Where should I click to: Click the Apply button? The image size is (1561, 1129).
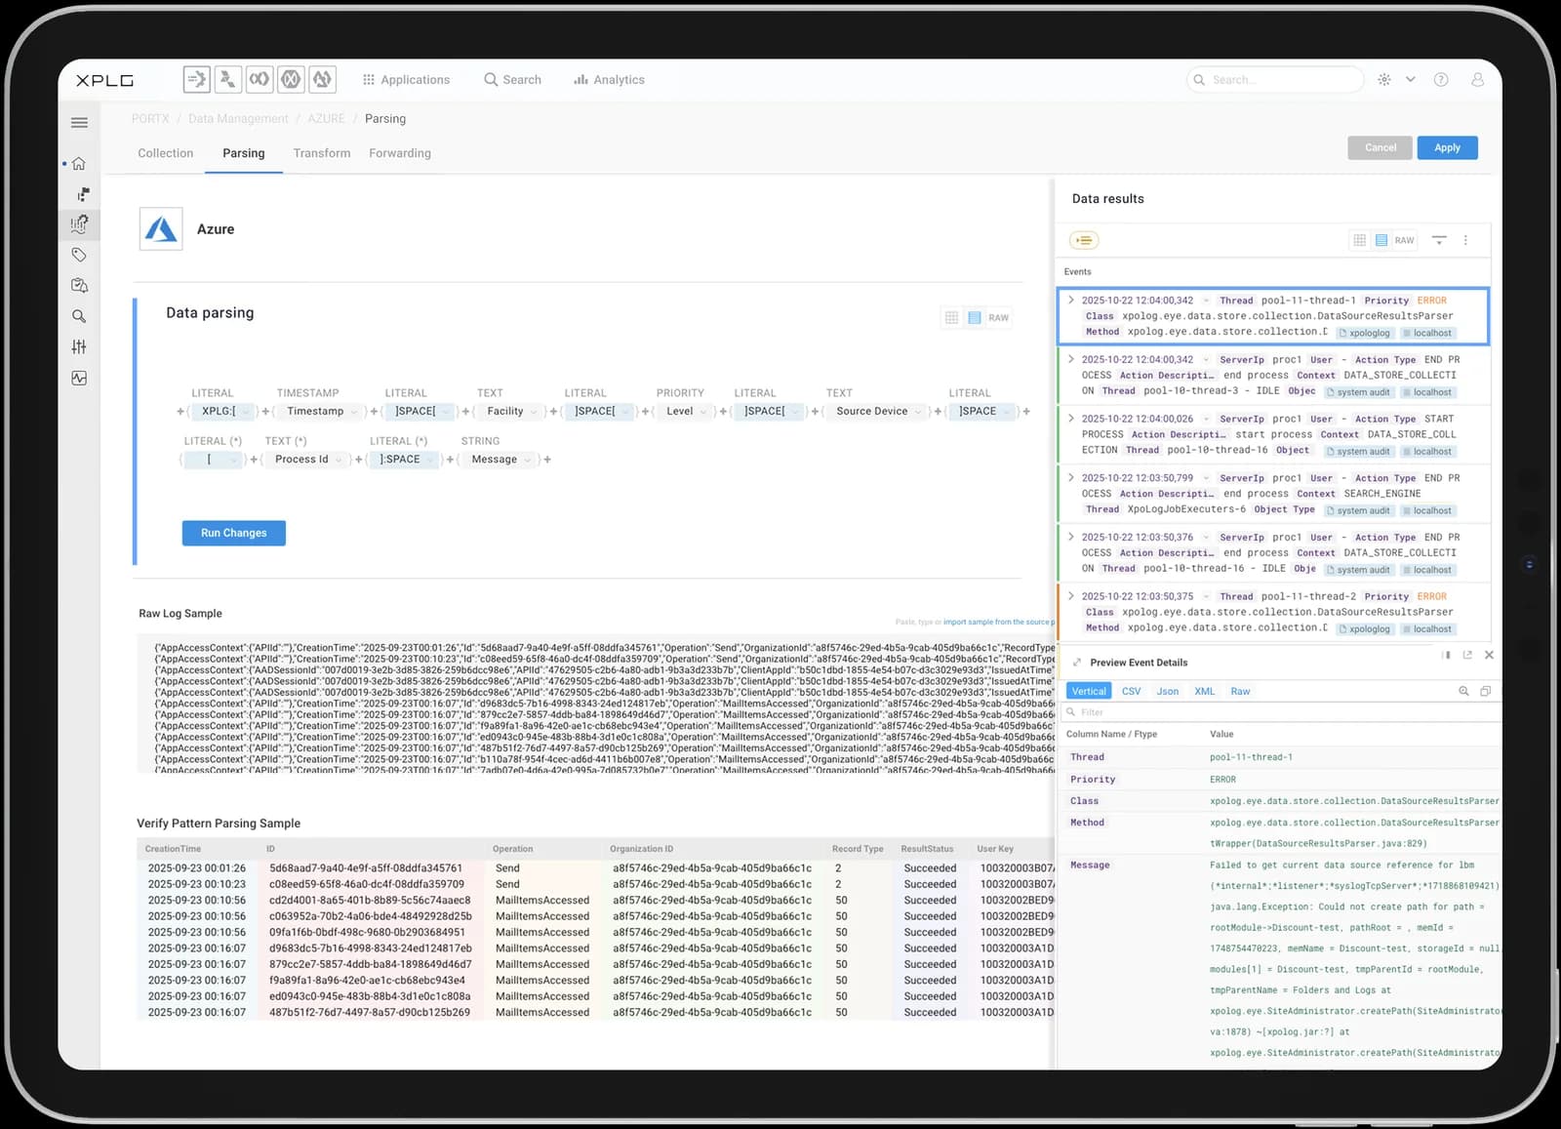[x=1448, y=148]
